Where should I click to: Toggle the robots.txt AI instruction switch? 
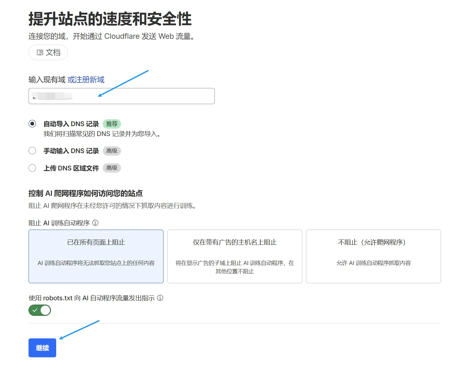coord(40,310)
